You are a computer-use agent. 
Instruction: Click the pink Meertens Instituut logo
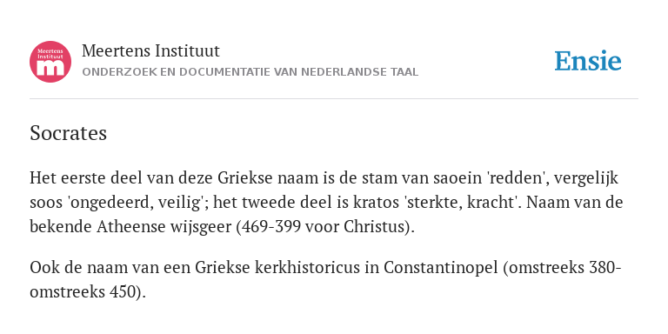pyautogui.click(x=50, y=62)
